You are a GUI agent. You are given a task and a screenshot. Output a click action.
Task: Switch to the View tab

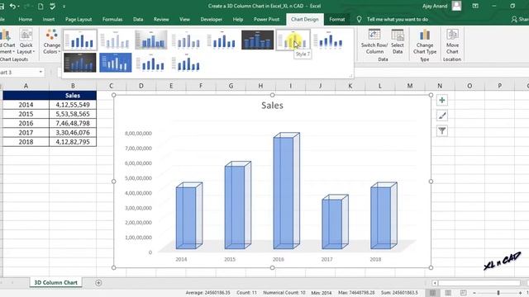tap(184, 19)
